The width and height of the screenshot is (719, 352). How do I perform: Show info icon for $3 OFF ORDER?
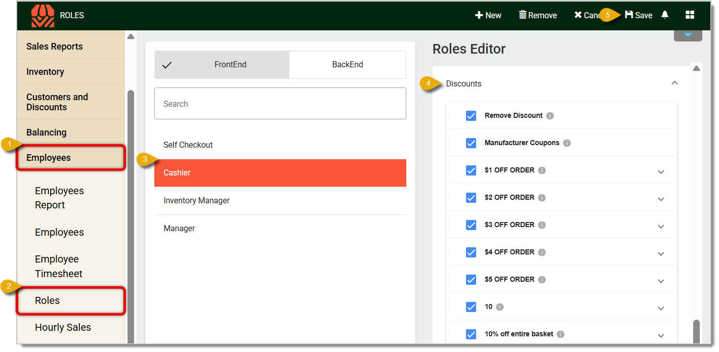[x=542, y=225]
